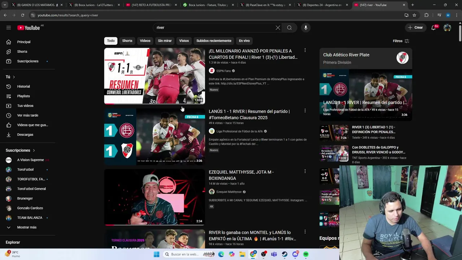The width and height of the screenshot is (462, 260).
Task: Open the Filtros panel
Action: point(401,41)
